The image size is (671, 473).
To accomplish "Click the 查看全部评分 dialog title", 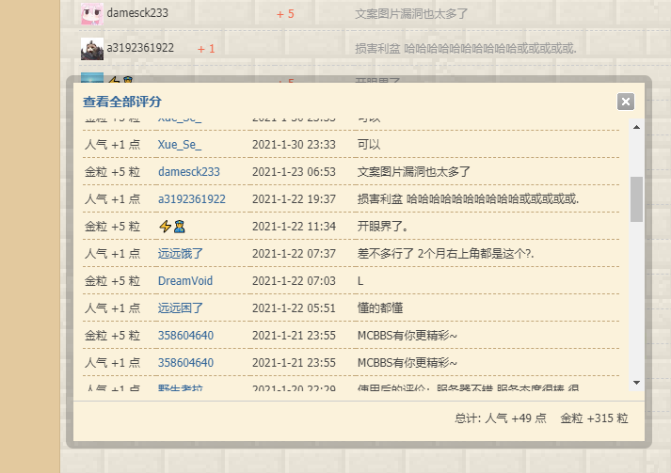I will tap(122, 102).
